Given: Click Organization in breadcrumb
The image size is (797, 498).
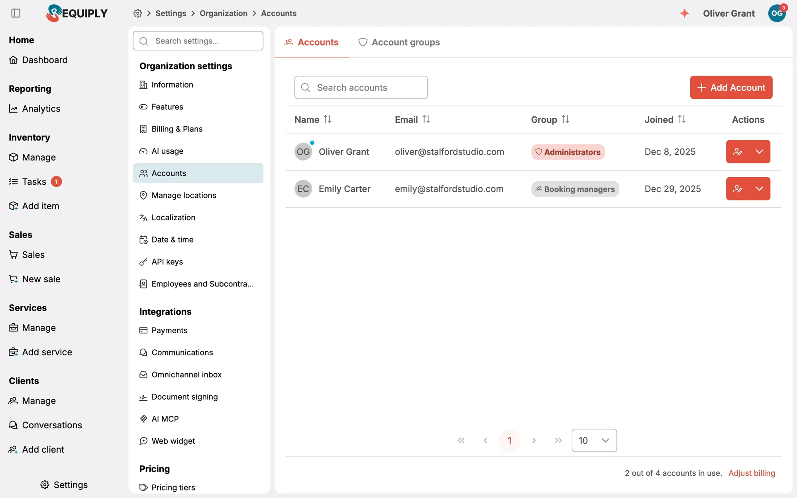Looking at the screenshot, I should coord(224,13).
